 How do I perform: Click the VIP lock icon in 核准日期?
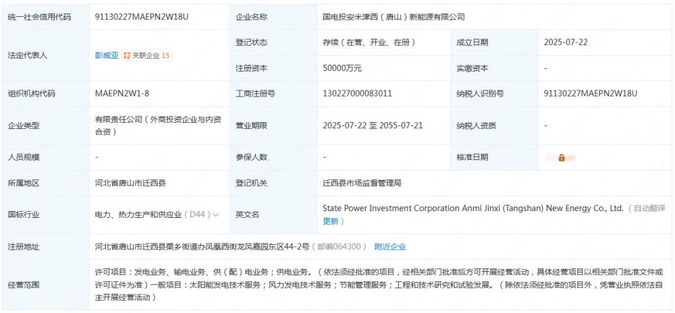click(x=562, y=158)
